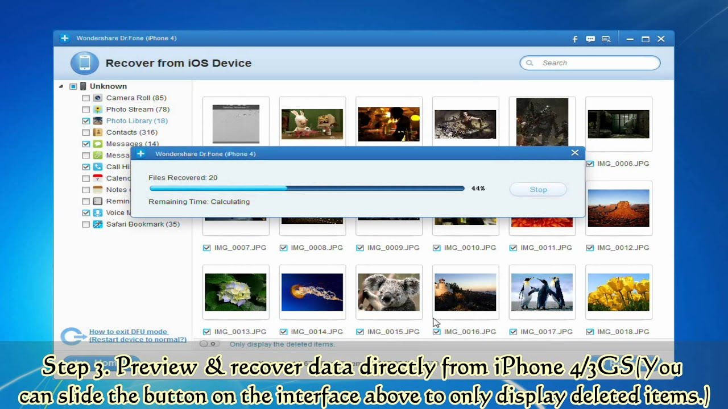Open the Safari Bookmark (35) category
Image resolution: width=728 pixels, height=409 pixels.
[143, 224]
